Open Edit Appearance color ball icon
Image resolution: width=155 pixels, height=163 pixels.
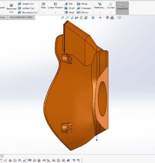click(107, 18)
